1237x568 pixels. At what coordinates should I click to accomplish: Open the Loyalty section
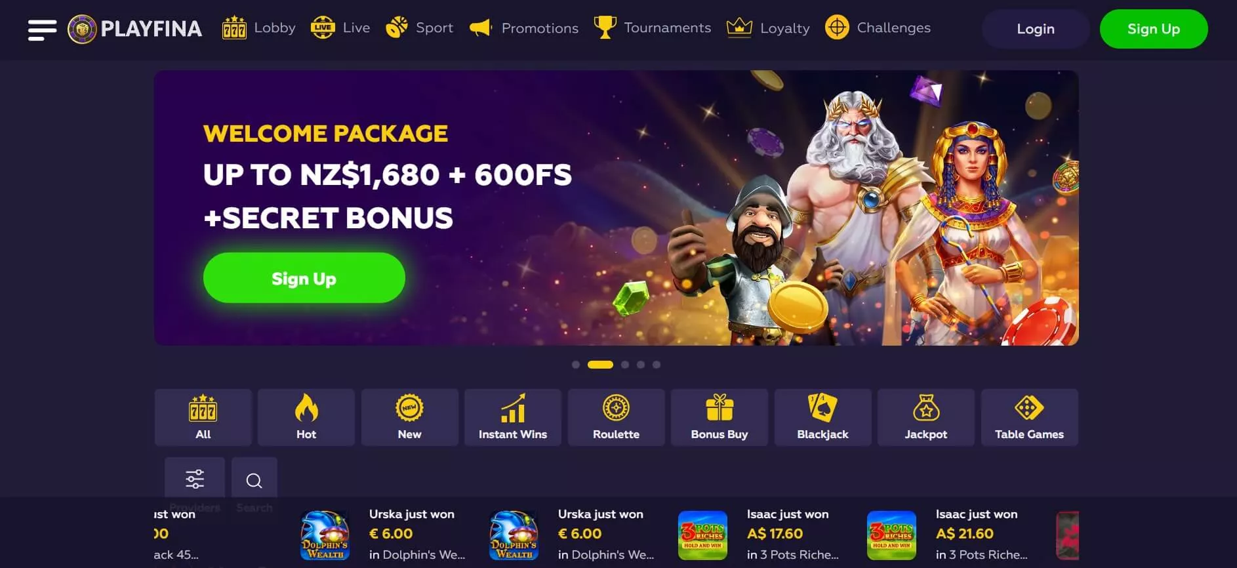768,28
